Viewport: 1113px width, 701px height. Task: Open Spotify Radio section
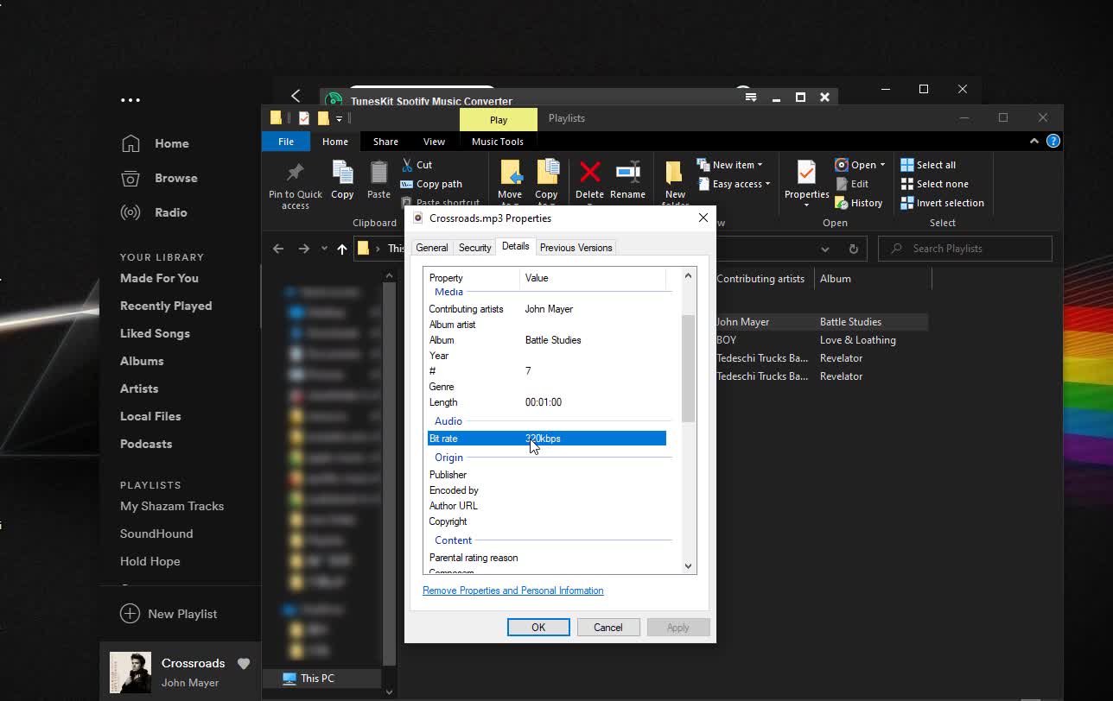(x=154, y=212)
